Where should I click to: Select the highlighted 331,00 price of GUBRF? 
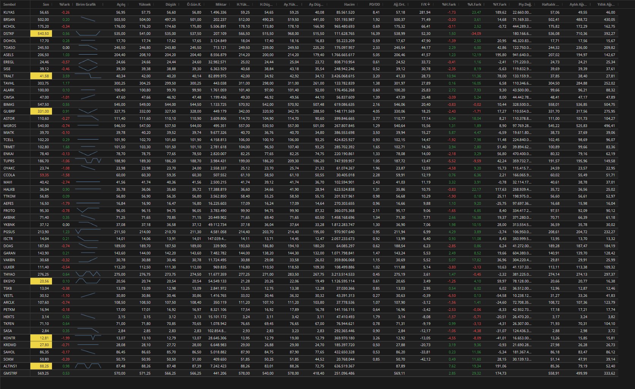[41, 111]
